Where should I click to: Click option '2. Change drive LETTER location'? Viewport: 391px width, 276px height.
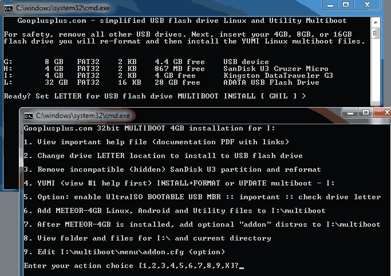163,156
